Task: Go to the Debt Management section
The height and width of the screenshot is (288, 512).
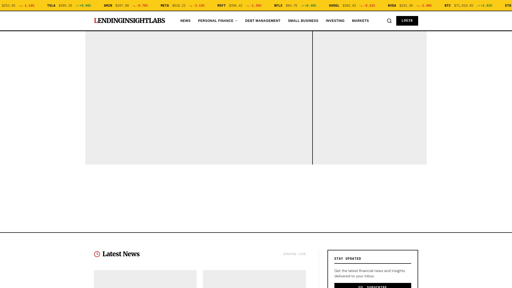Action: (263, 21)
